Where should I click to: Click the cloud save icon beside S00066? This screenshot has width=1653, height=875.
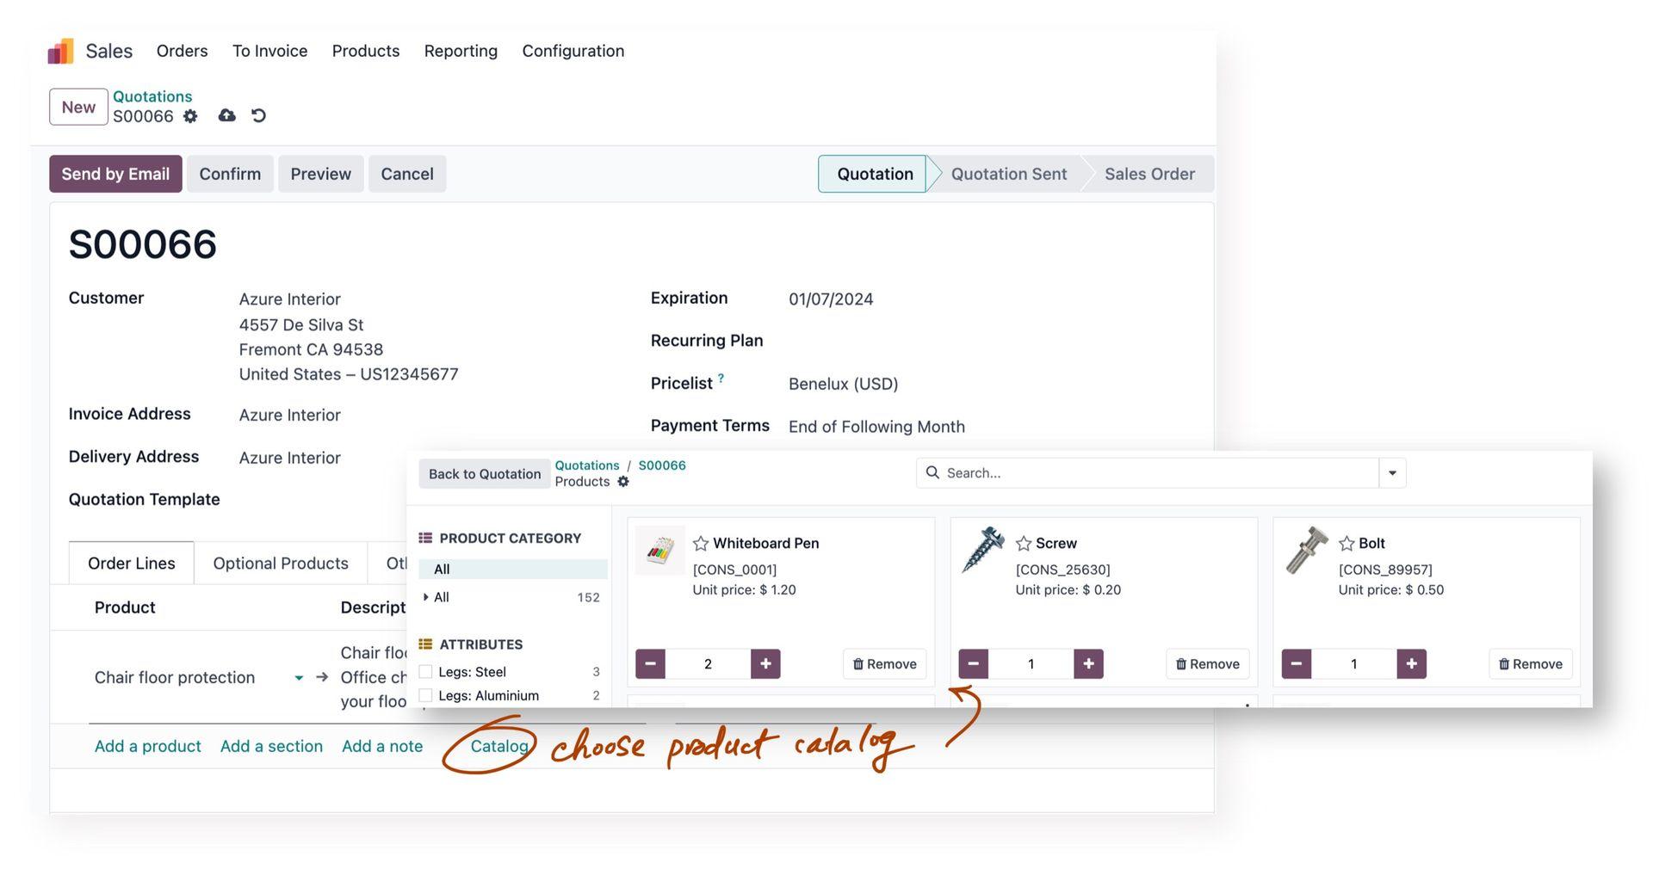[x=226, y=115]
